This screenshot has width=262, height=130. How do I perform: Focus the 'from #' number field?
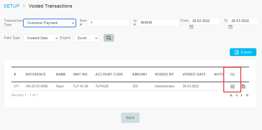click(108, 23)
